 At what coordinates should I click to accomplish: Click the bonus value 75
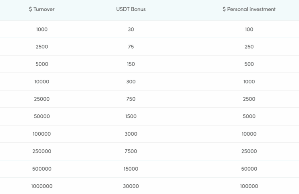point(131,47)
